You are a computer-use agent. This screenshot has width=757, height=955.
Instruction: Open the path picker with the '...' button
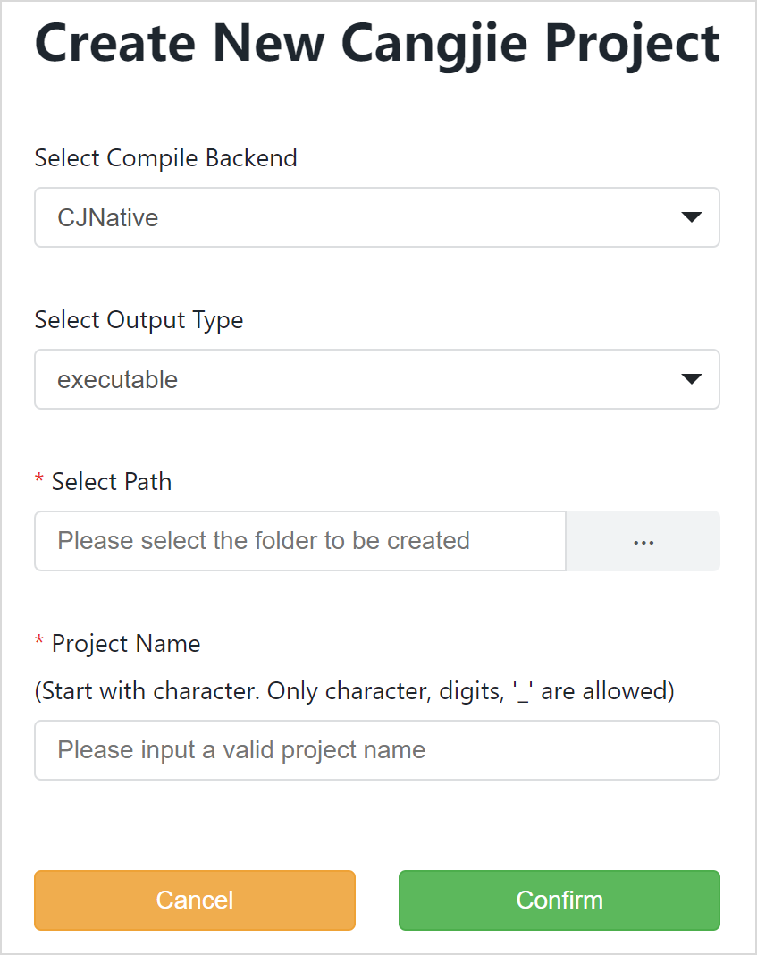[643, 541]
